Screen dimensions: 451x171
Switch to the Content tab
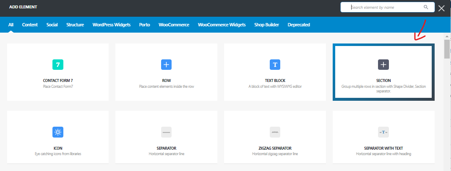click(30, 25)
